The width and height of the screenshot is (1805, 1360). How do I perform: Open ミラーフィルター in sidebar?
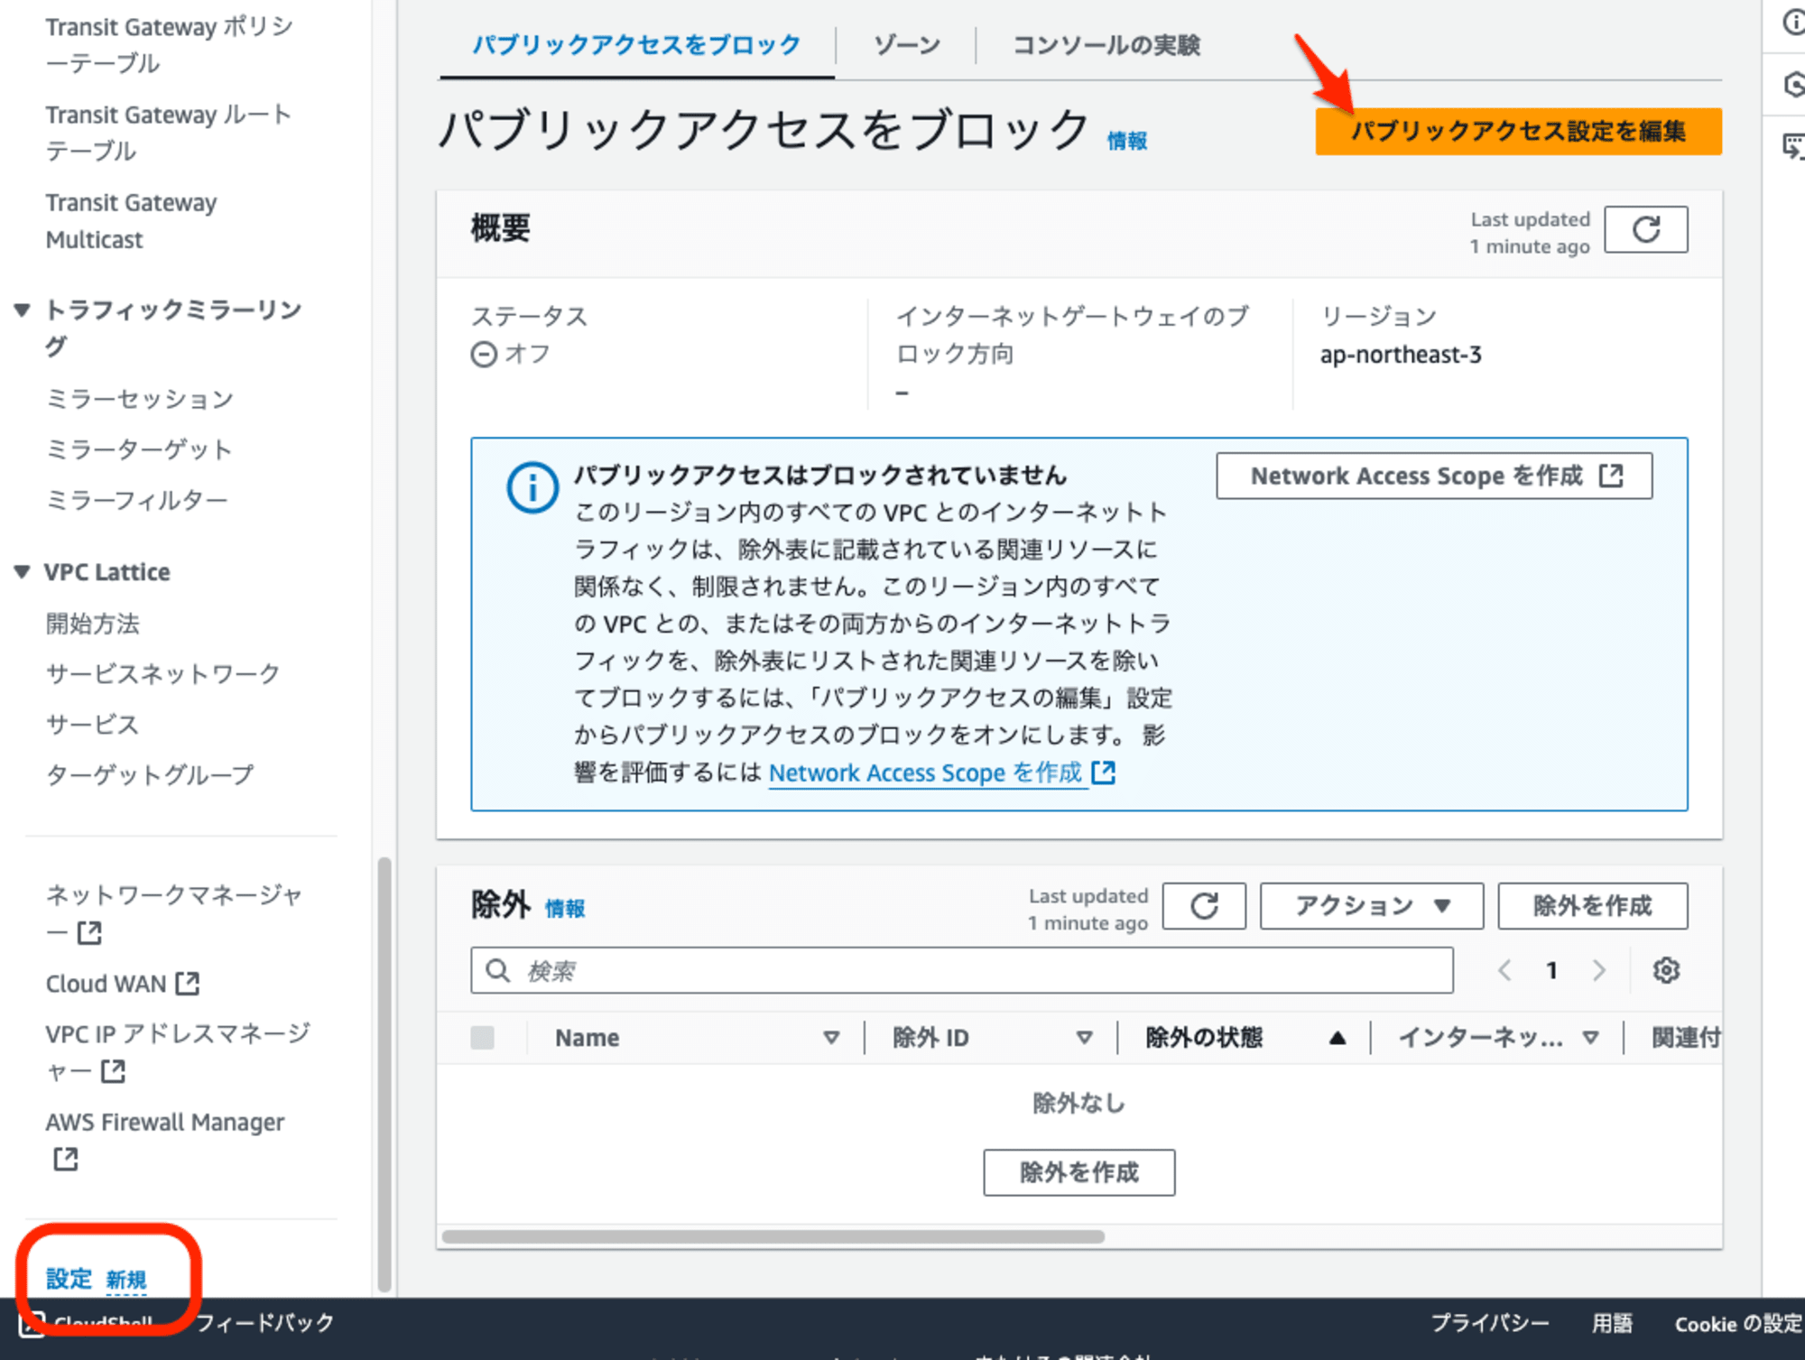136,500
